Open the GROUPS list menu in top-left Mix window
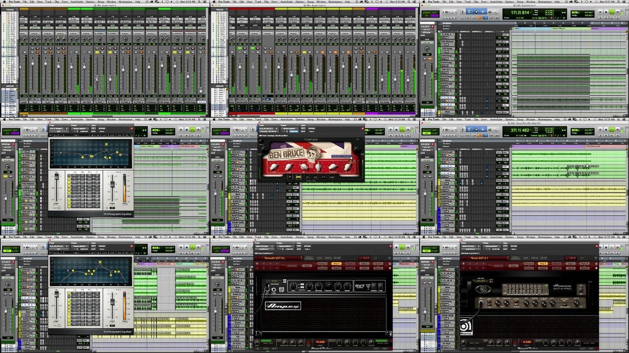Image resolution: width=629 pixels, height=353 pixels. coord(17,86)
